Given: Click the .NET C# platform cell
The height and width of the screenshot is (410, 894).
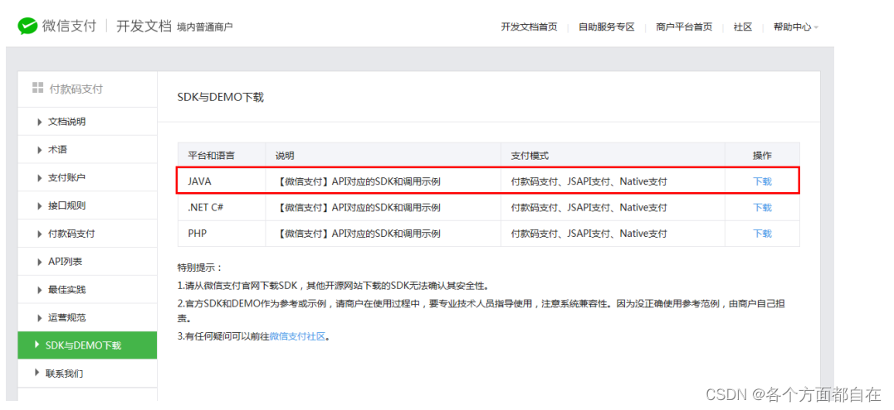Looking at the screenshot, I should 222,208.
